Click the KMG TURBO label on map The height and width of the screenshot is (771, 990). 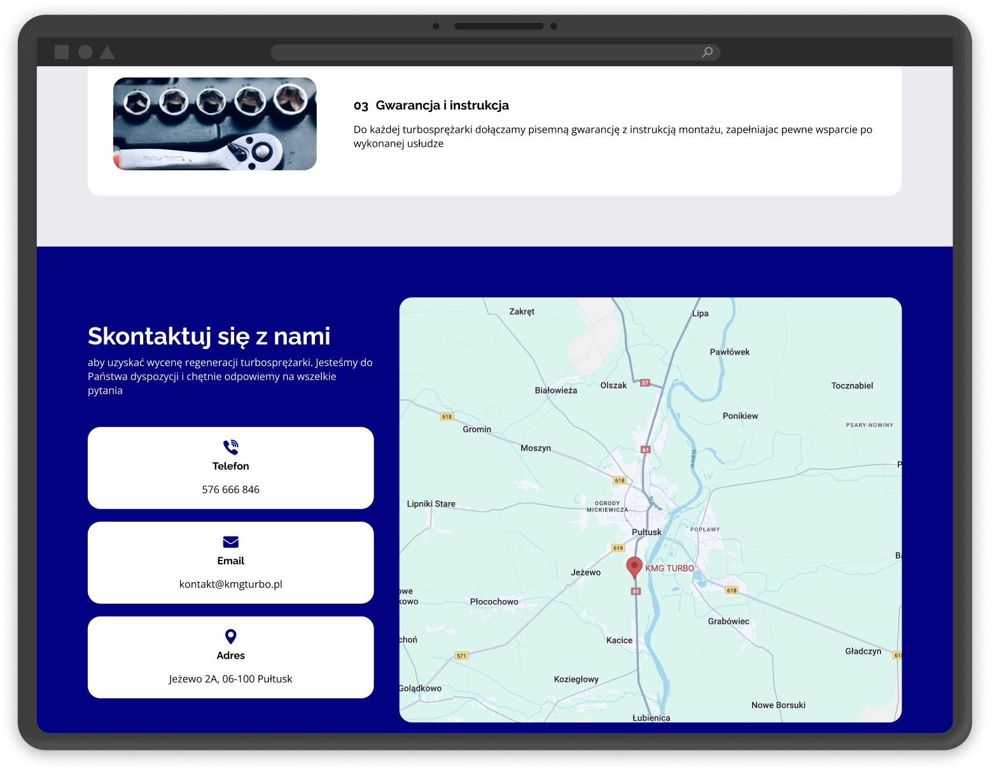[x=670, y=568]
